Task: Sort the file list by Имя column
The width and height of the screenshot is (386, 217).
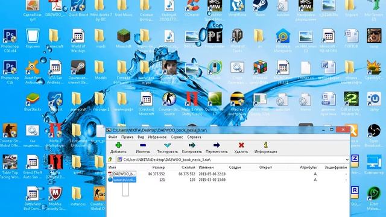Action: pyautogui.click(x=112, y=168)
